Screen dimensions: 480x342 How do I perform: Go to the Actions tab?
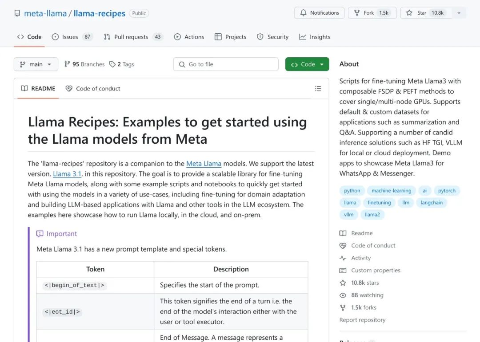click(x=189, y=37)
